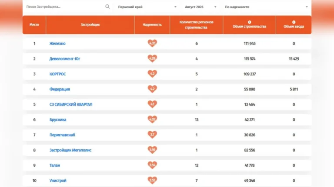Click the Застройщик column header
This screenshot has height=187, width=334.
tap(90, 25)
